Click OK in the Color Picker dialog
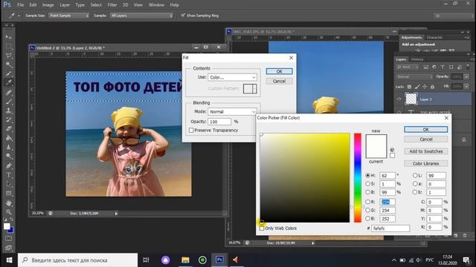This screenshot has width=476, height=267. tap(425, 130)
